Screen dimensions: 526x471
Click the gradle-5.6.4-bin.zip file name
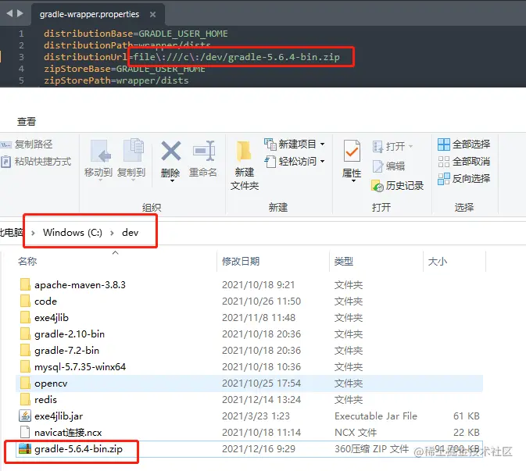click(78, 449)
